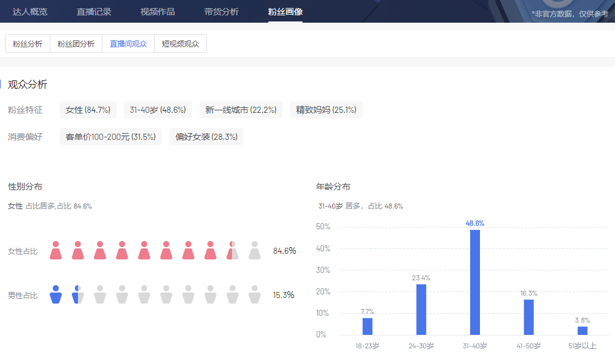The width and height of the screenshot is (615, 360).
Task: Click the 31-40岁 (48.6%) tag
Action: [x=158, y=110]
